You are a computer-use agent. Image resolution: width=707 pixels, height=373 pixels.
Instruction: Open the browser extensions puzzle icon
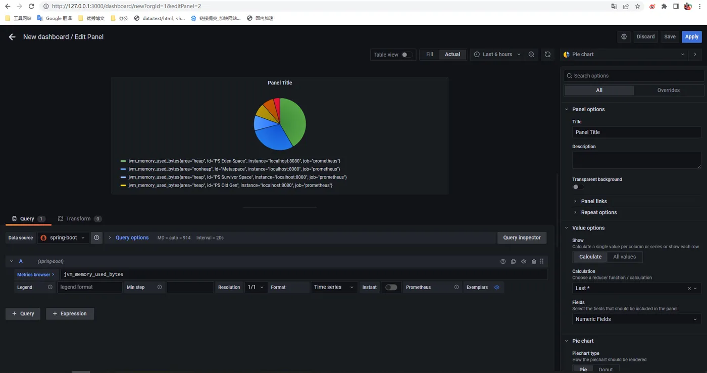[664, 7]
